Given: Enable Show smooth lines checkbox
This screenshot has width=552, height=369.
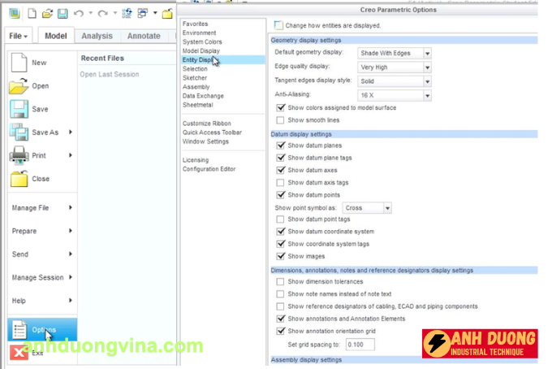Looking at the screenshot, I should [x=281, y=119].
